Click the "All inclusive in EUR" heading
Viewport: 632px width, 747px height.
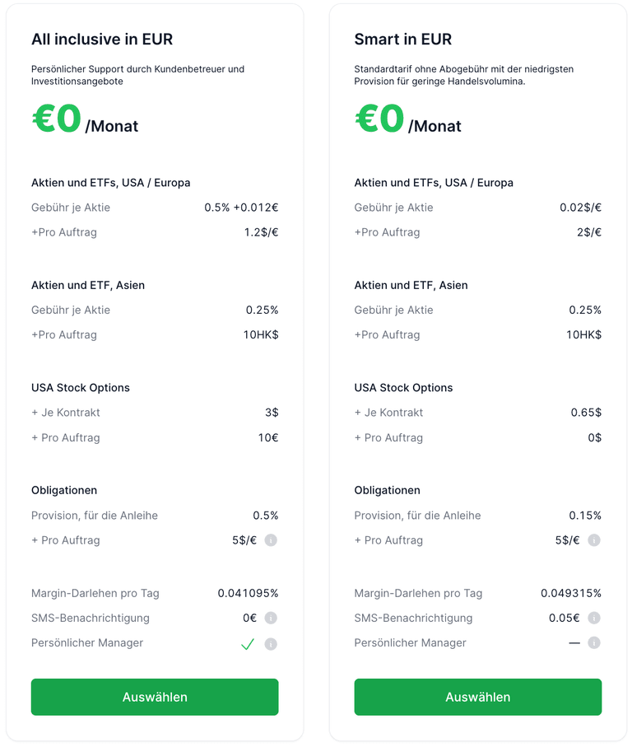102,40
